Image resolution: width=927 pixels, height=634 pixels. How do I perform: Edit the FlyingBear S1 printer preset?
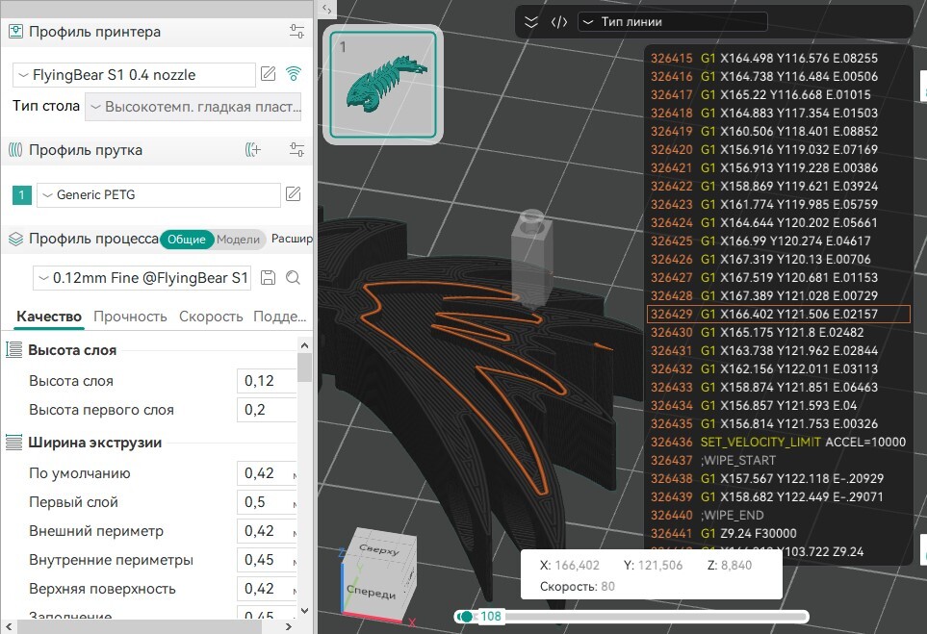pos(268,74)
